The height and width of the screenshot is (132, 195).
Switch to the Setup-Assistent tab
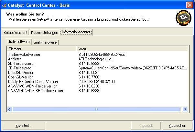point(16,33)
